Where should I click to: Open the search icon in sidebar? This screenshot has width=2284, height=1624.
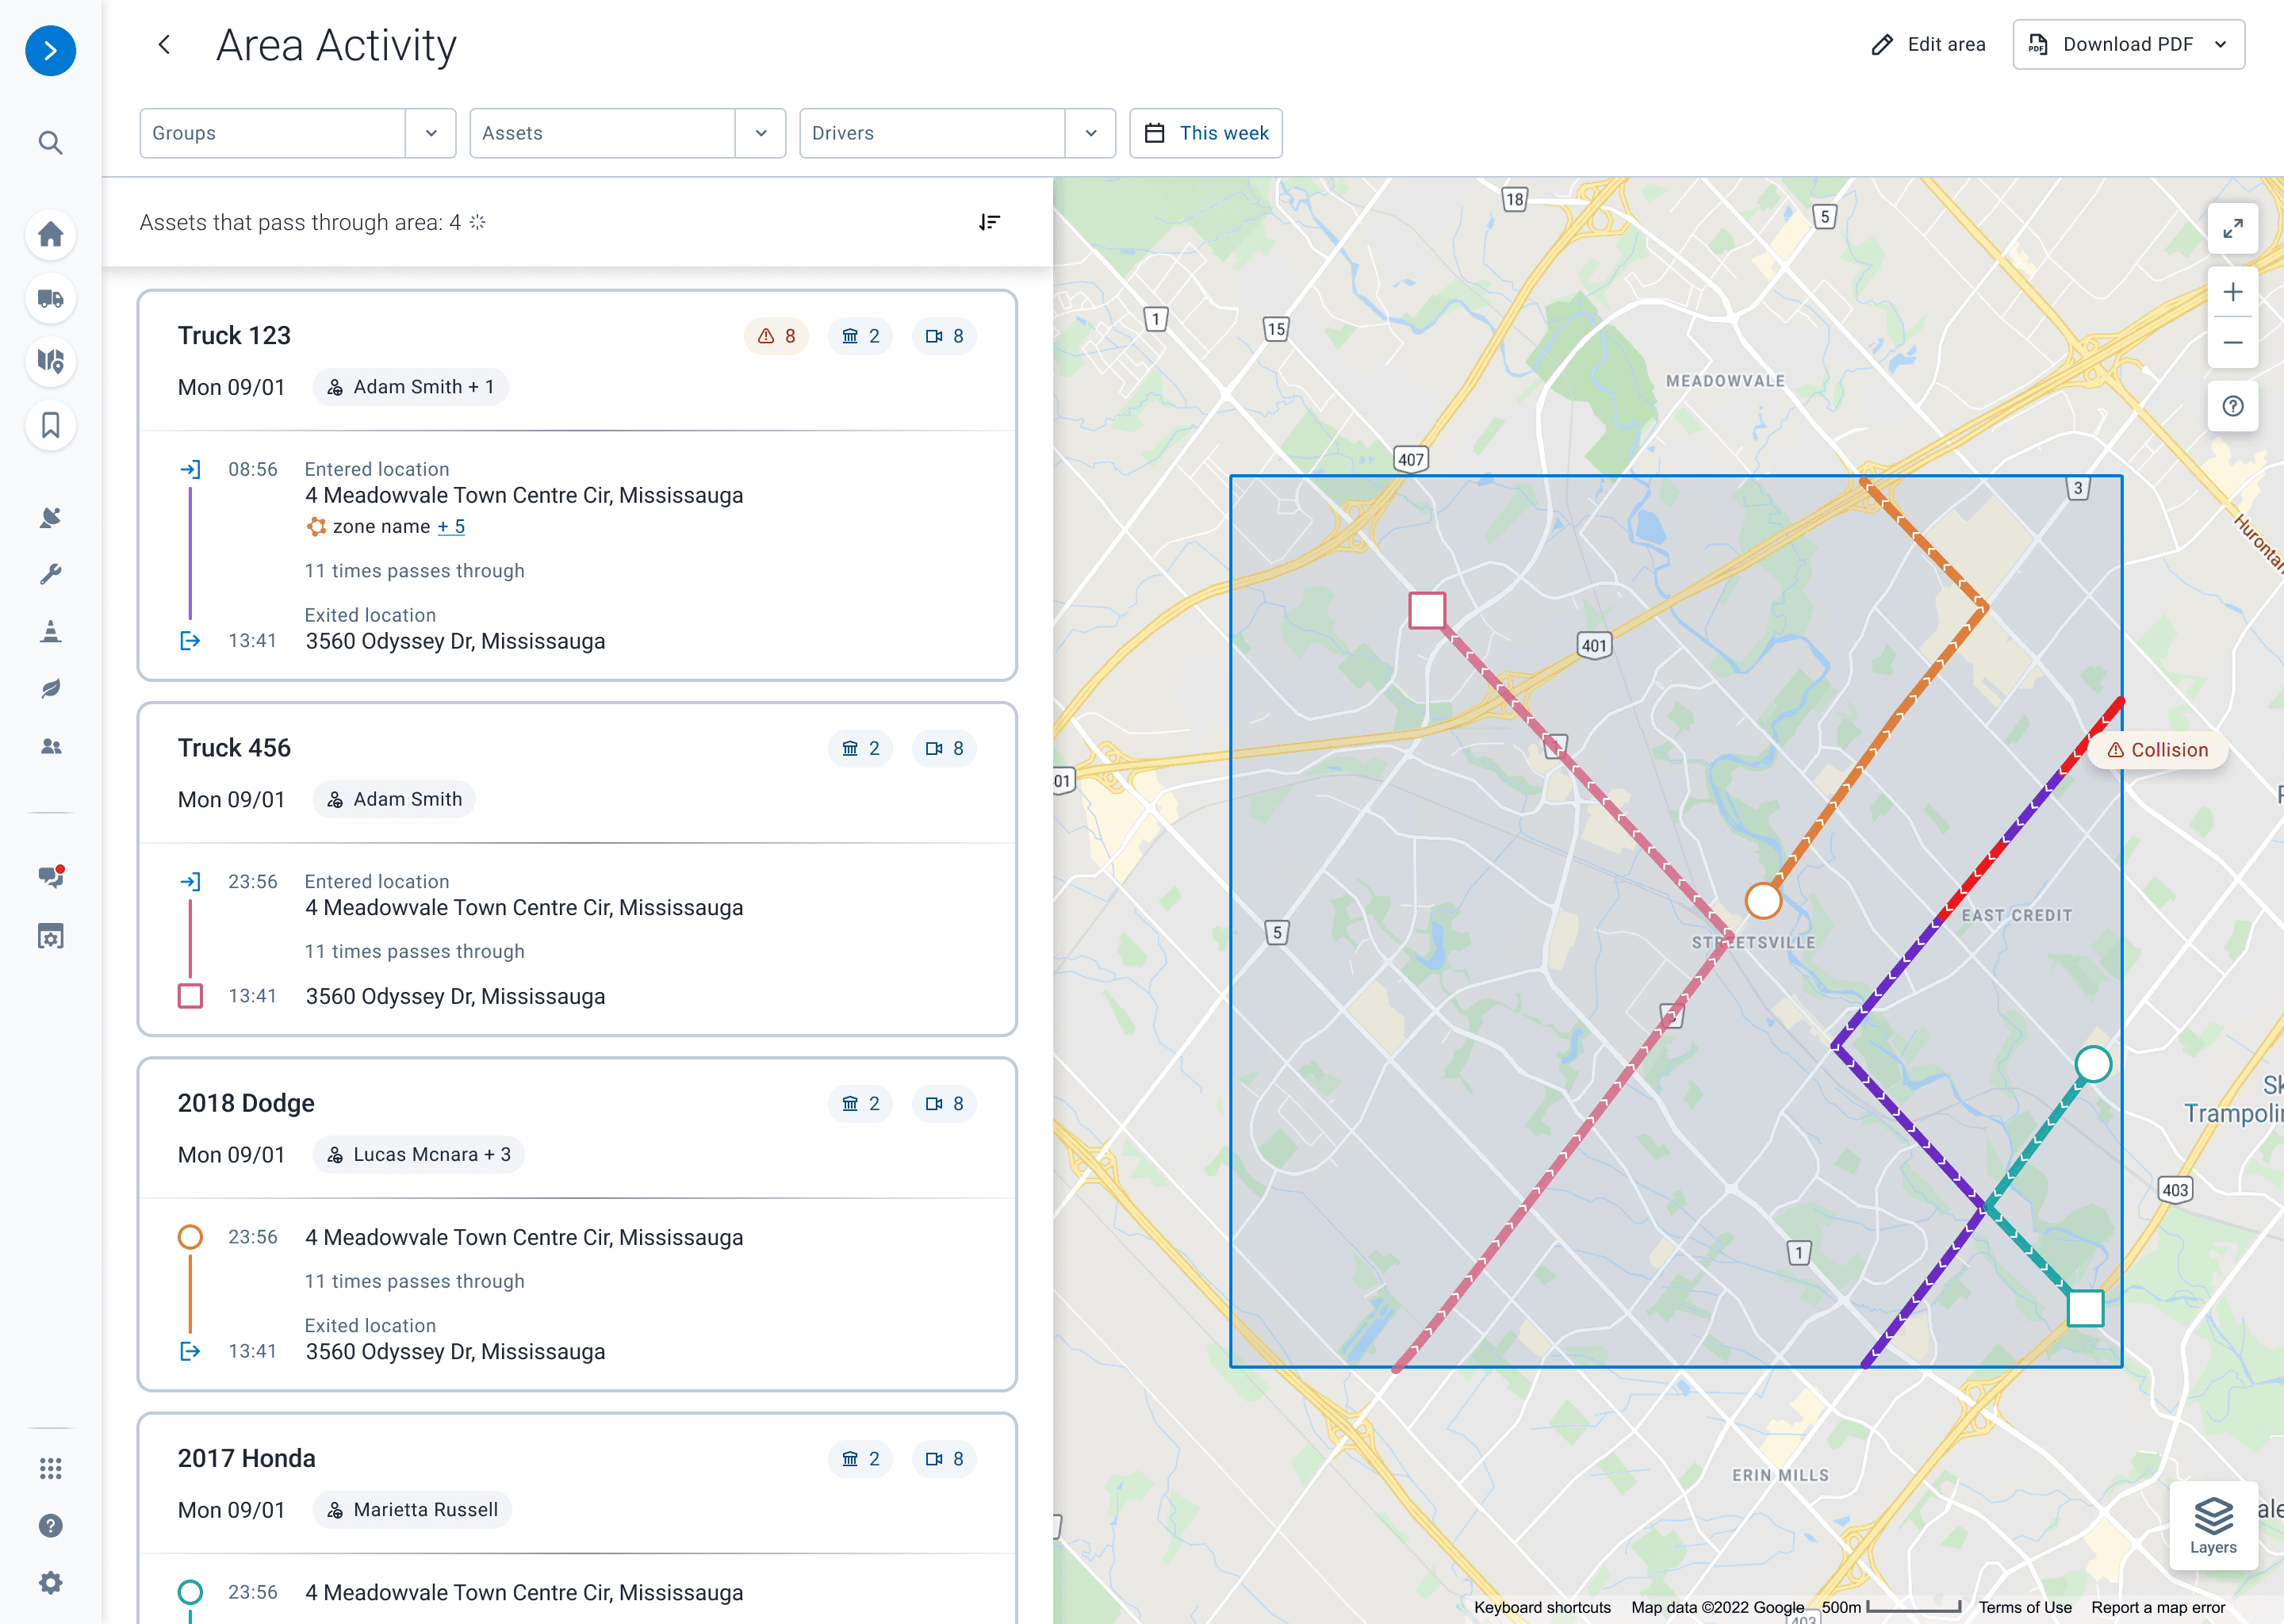(x=50, y=143)
